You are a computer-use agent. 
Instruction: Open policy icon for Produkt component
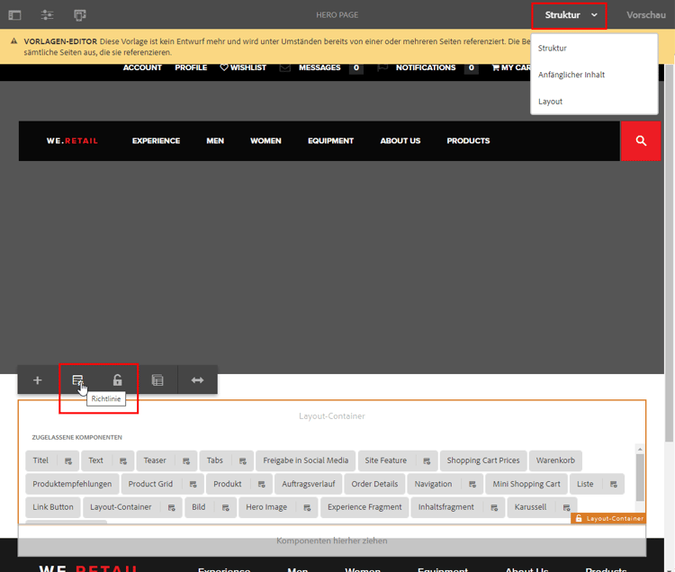(x=261, y=484)
